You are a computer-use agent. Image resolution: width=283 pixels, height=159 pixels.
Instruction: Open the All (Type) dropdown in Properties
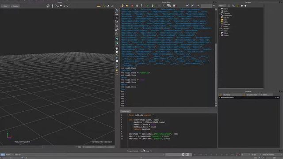click(x=232, y=95)
